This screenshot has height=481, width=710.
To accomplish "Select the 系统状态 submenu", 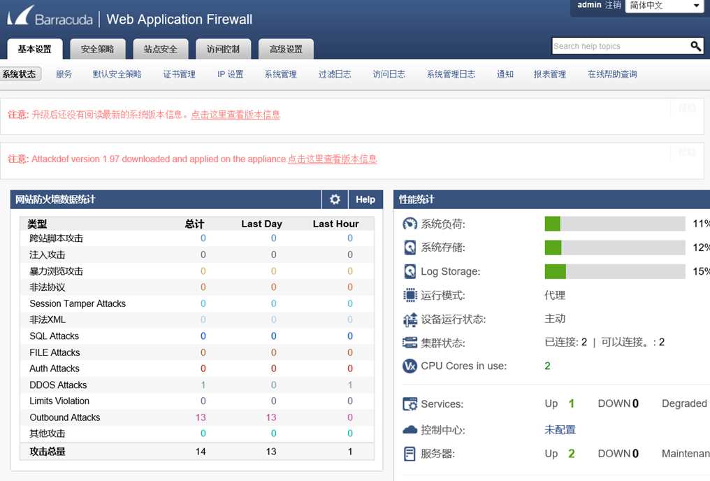I will tap(19, 74).
